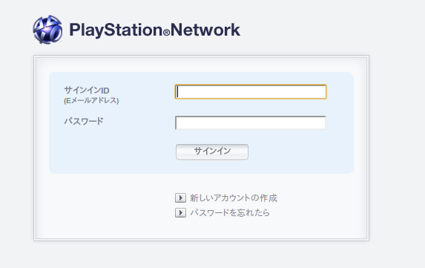Click the word PlayStation in the header

coord(116,30)
